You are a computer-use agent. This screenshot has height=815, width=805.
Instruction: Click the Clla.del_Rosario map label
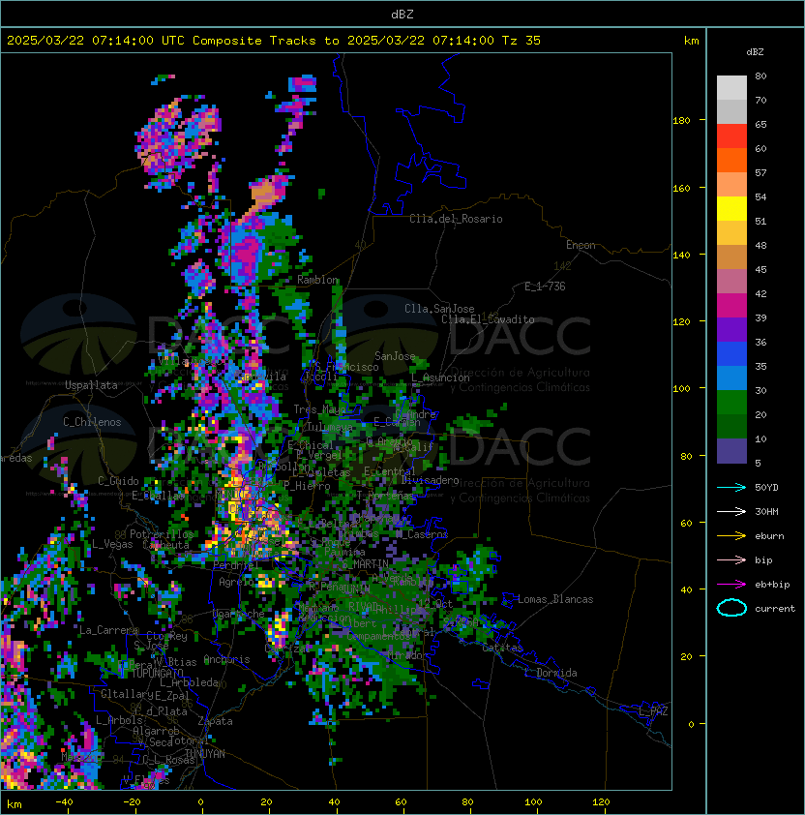(456, 219)
